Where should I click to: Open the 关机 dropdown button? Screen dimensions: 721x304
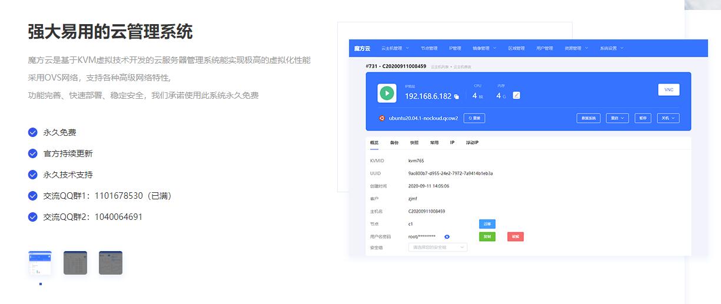[x=668, y=118]
